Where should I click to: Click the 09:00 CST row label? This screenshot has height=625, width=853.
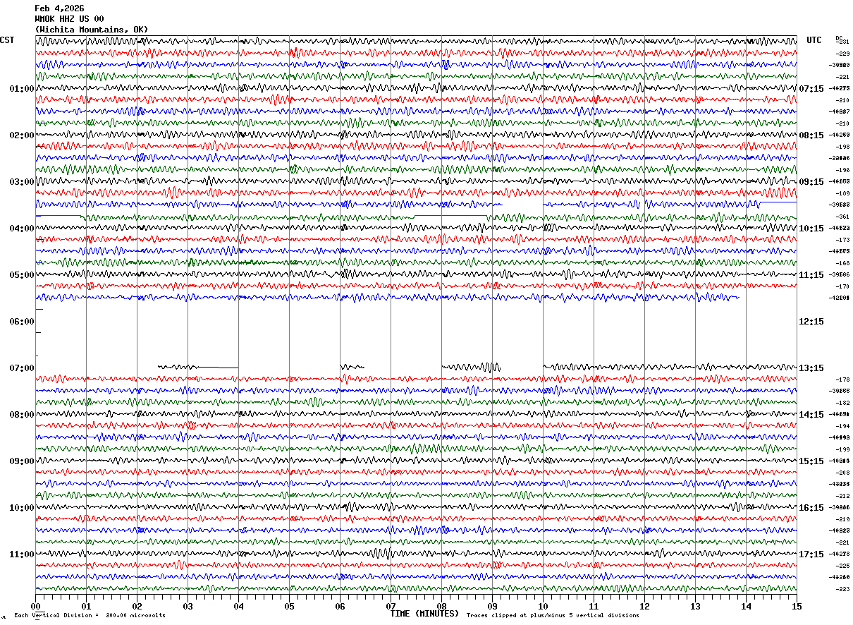click(x=21, y=461)
